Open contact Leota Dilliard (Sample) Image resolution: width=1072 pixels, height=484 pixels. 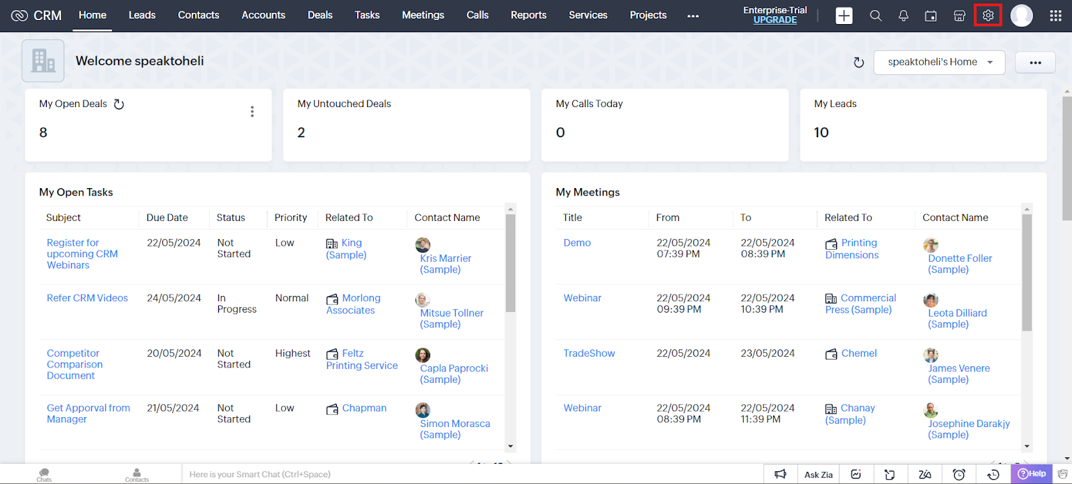pyautogui.click(x=957, y=319)
